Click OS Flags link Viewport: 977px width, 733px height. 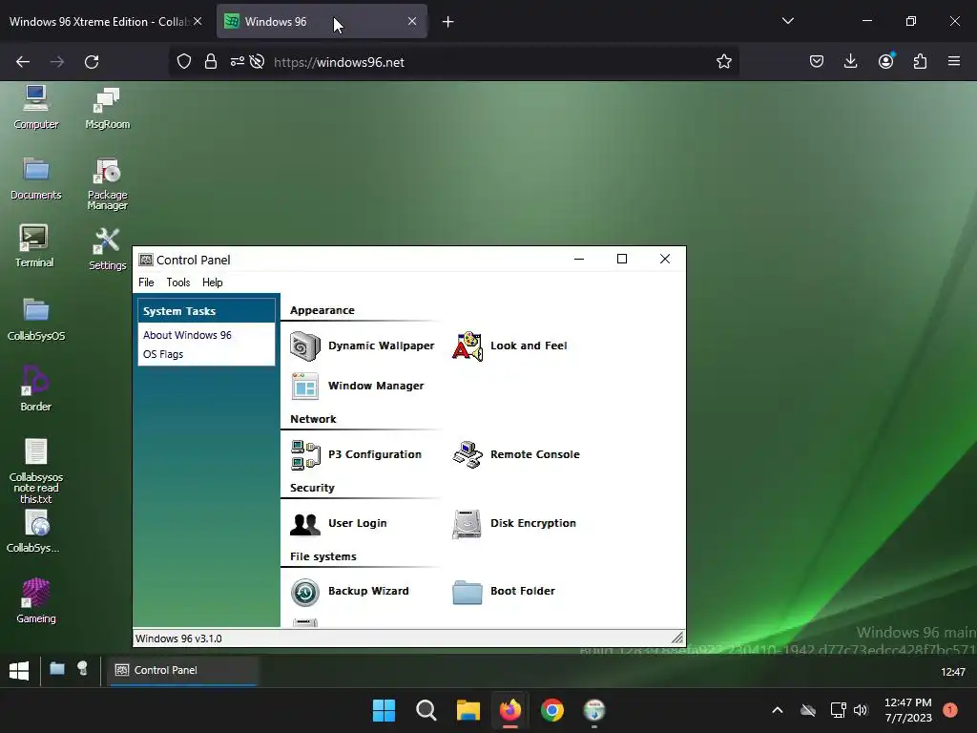pyautogui.click(x=163, y=354)
